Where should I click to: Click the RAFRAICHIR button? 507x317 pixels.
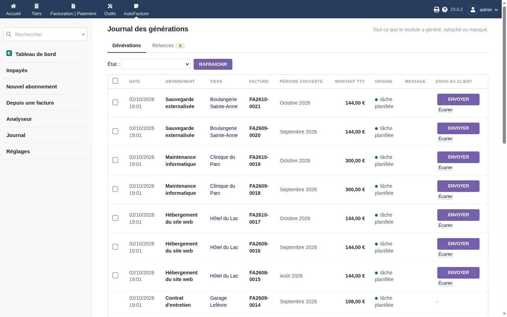click(x=213, y=64)
